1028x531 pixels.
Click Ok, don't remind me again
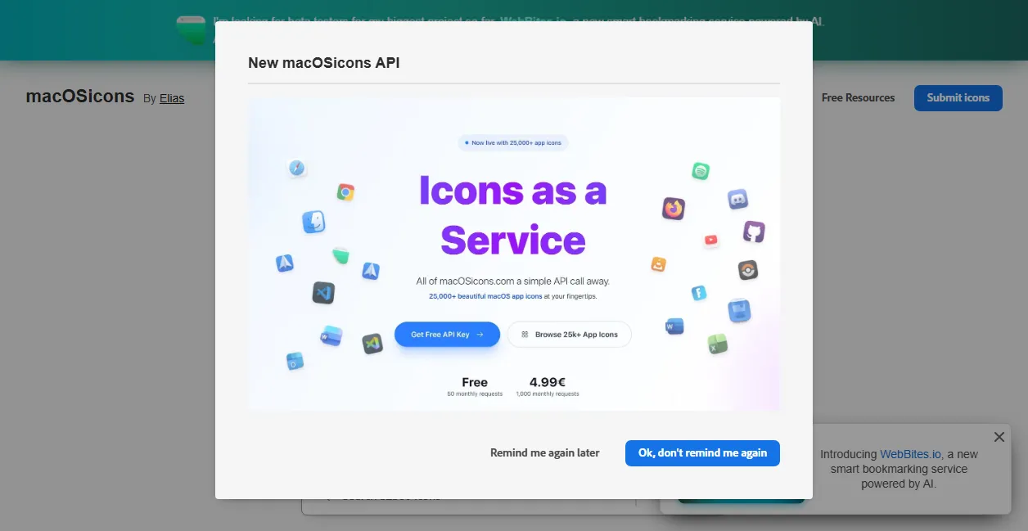coord(702,452)
